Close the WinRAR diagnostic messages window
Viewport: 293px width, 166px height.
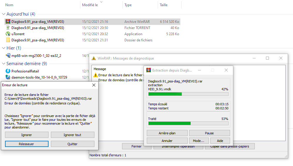pyautogui.click(x=281, y=58)
